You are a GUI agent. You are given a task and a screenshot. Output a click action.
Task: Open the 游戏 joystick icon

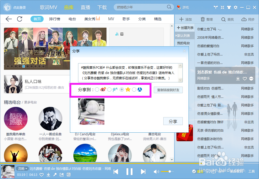click(179, 7)
